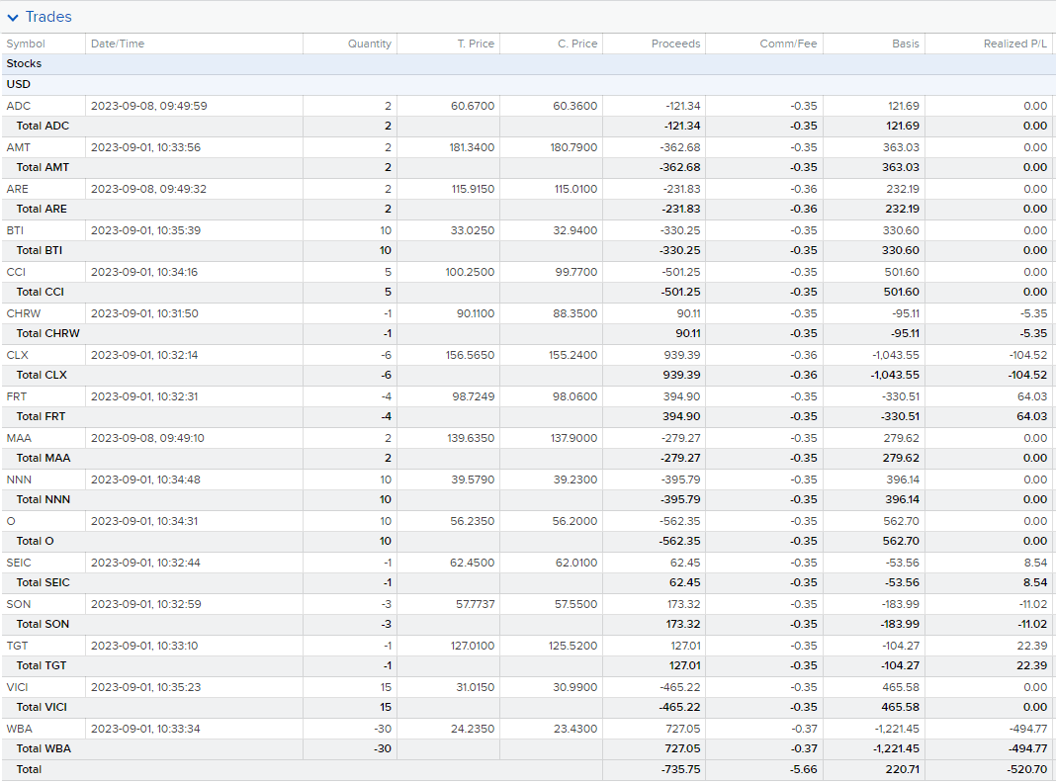Click NNN T. Price 39.5790
The image size is (1056, 784).
(472, 479)
